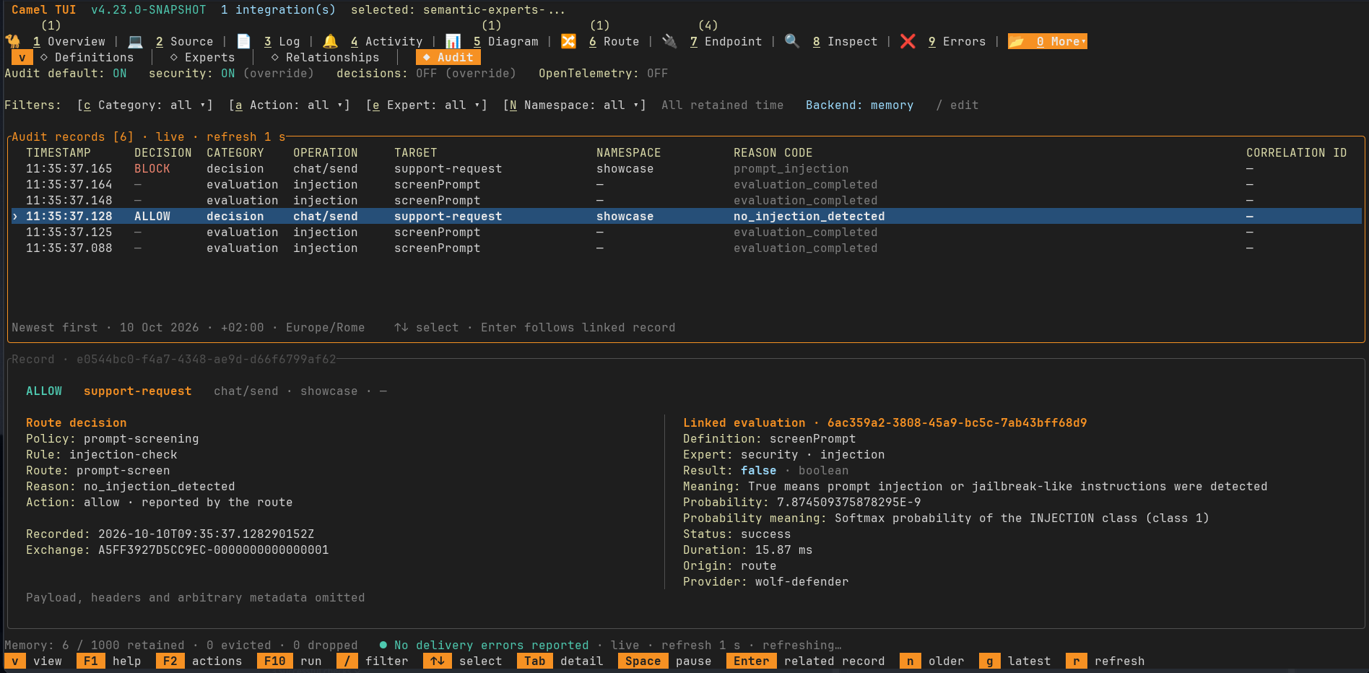Click the camel icon before Overview
This screenshot has width=1369, height=673.
13,41
